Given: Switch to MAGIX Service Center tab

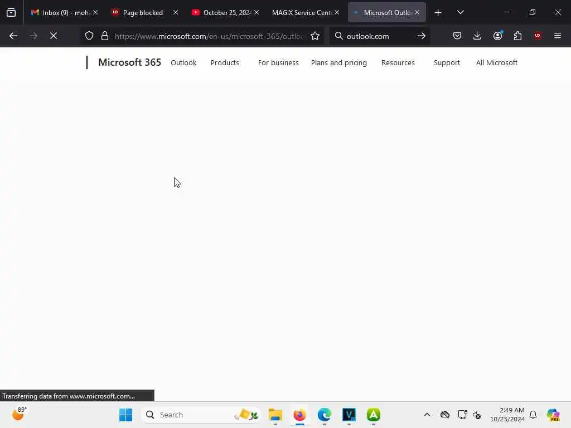Looking at the screenshot, I should [302, 13].
